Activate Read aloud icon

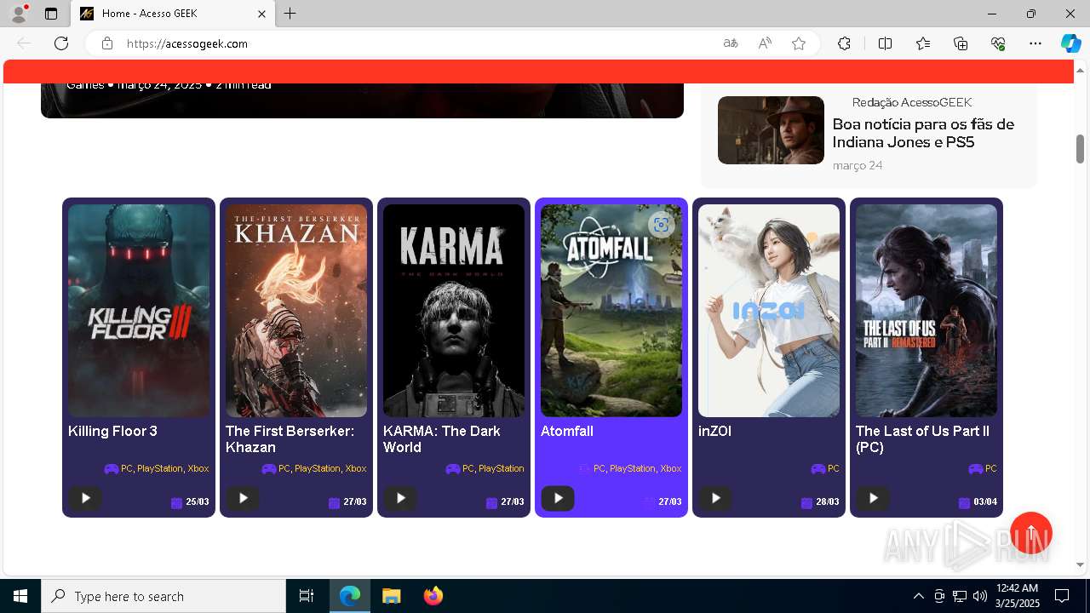coord(765,43)
